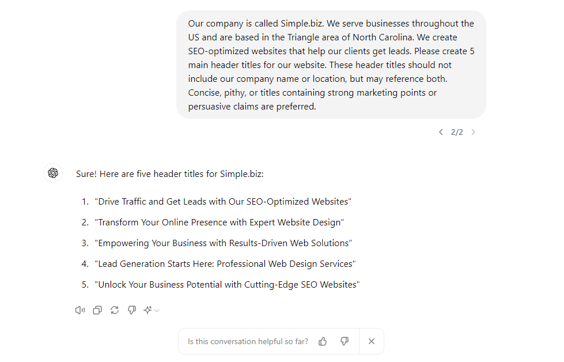Image resolution: width=564 pixels, height=362 pixels.
Task: Click the first header title about Drive Traffic
Action: click(x=223, y=202)
